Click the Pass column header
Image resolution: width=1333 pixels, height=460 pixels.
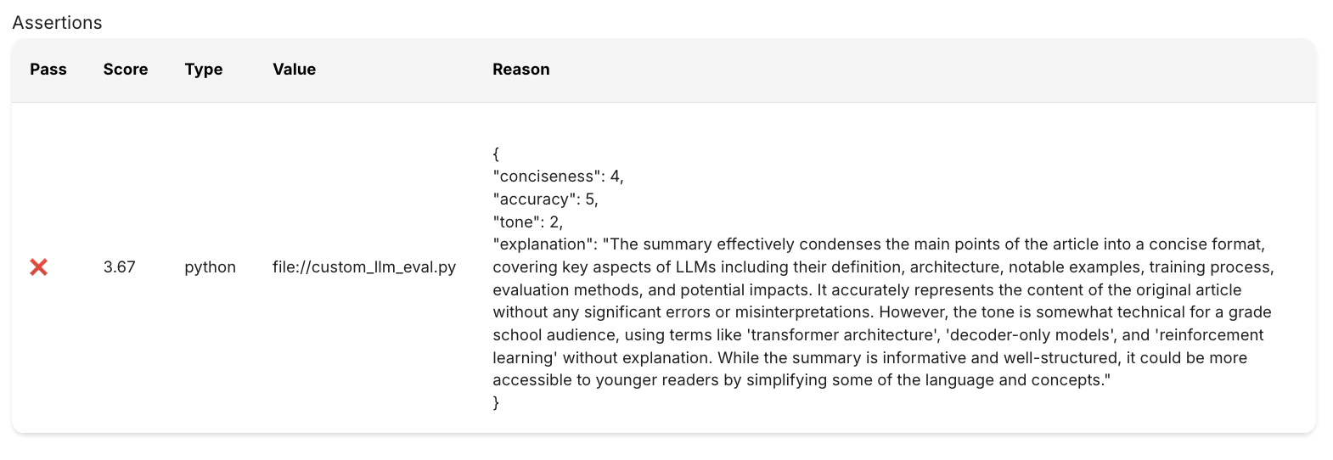click(48, 70)
